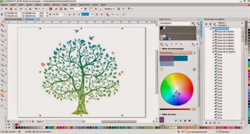This screenshot has width=250, height=134.
Task: Open the zoom level 87% dropdown
Action: coord(81,9)
